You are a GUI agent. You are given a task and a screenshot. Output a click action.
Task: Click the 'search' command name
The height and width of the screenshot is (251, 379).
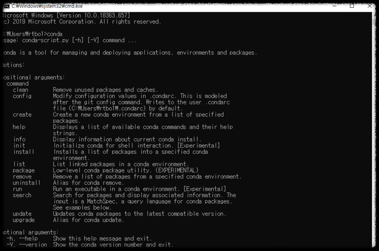click(x=22, y=195)
